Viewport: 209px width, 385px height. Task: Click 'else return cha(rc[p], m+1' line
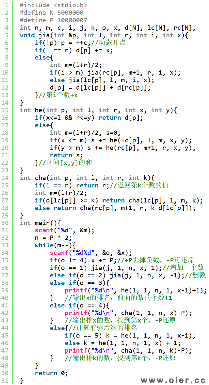[x=115, y=208]
